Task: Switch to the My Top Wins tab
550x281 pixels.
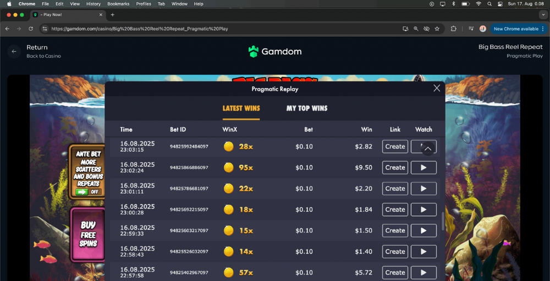Action: click(307, 108)
